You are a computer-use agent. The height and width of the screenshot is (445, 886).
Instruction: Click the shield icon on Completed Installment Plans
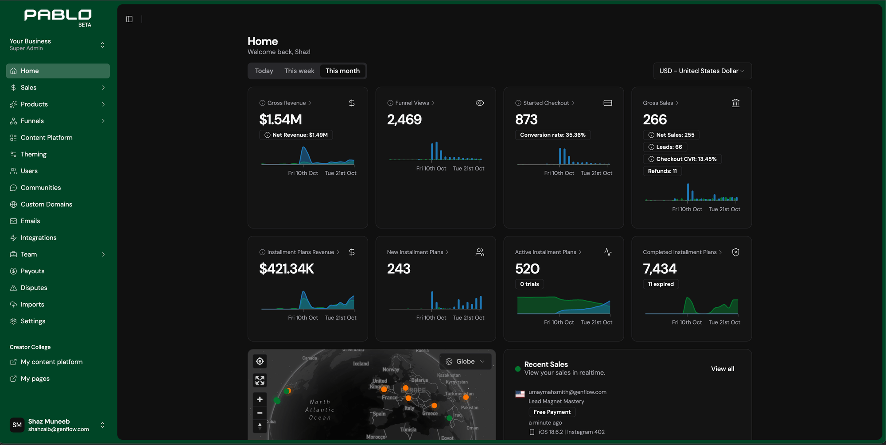(x=735, y=252)
